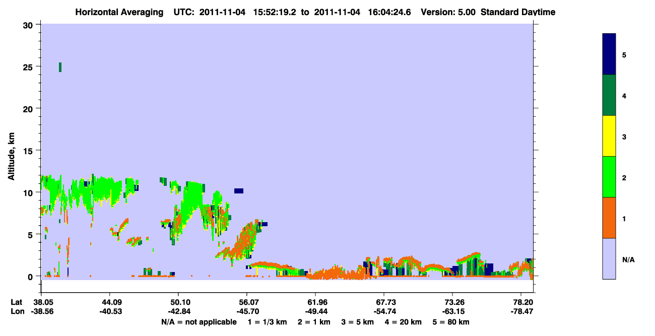Click the y-axis tick label 30

[x=29, y=25]
